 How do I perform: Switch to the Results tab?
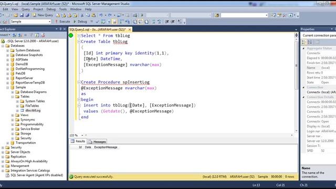coord(78,141)
